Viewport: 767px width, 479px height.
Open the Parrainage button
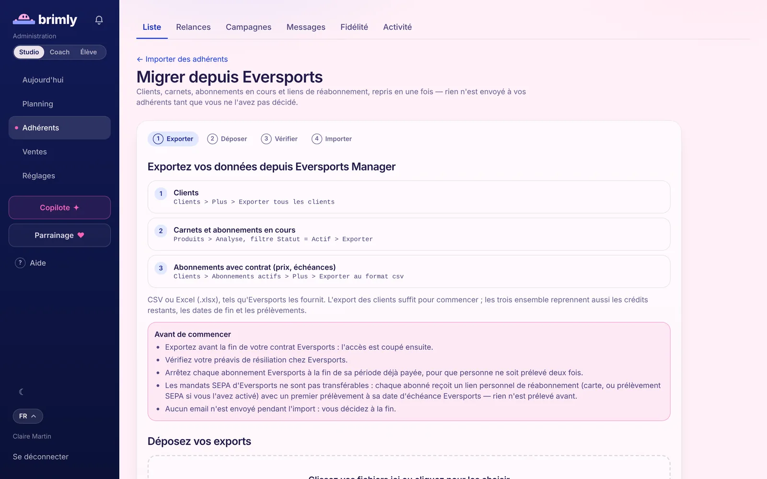pos(59,236)
